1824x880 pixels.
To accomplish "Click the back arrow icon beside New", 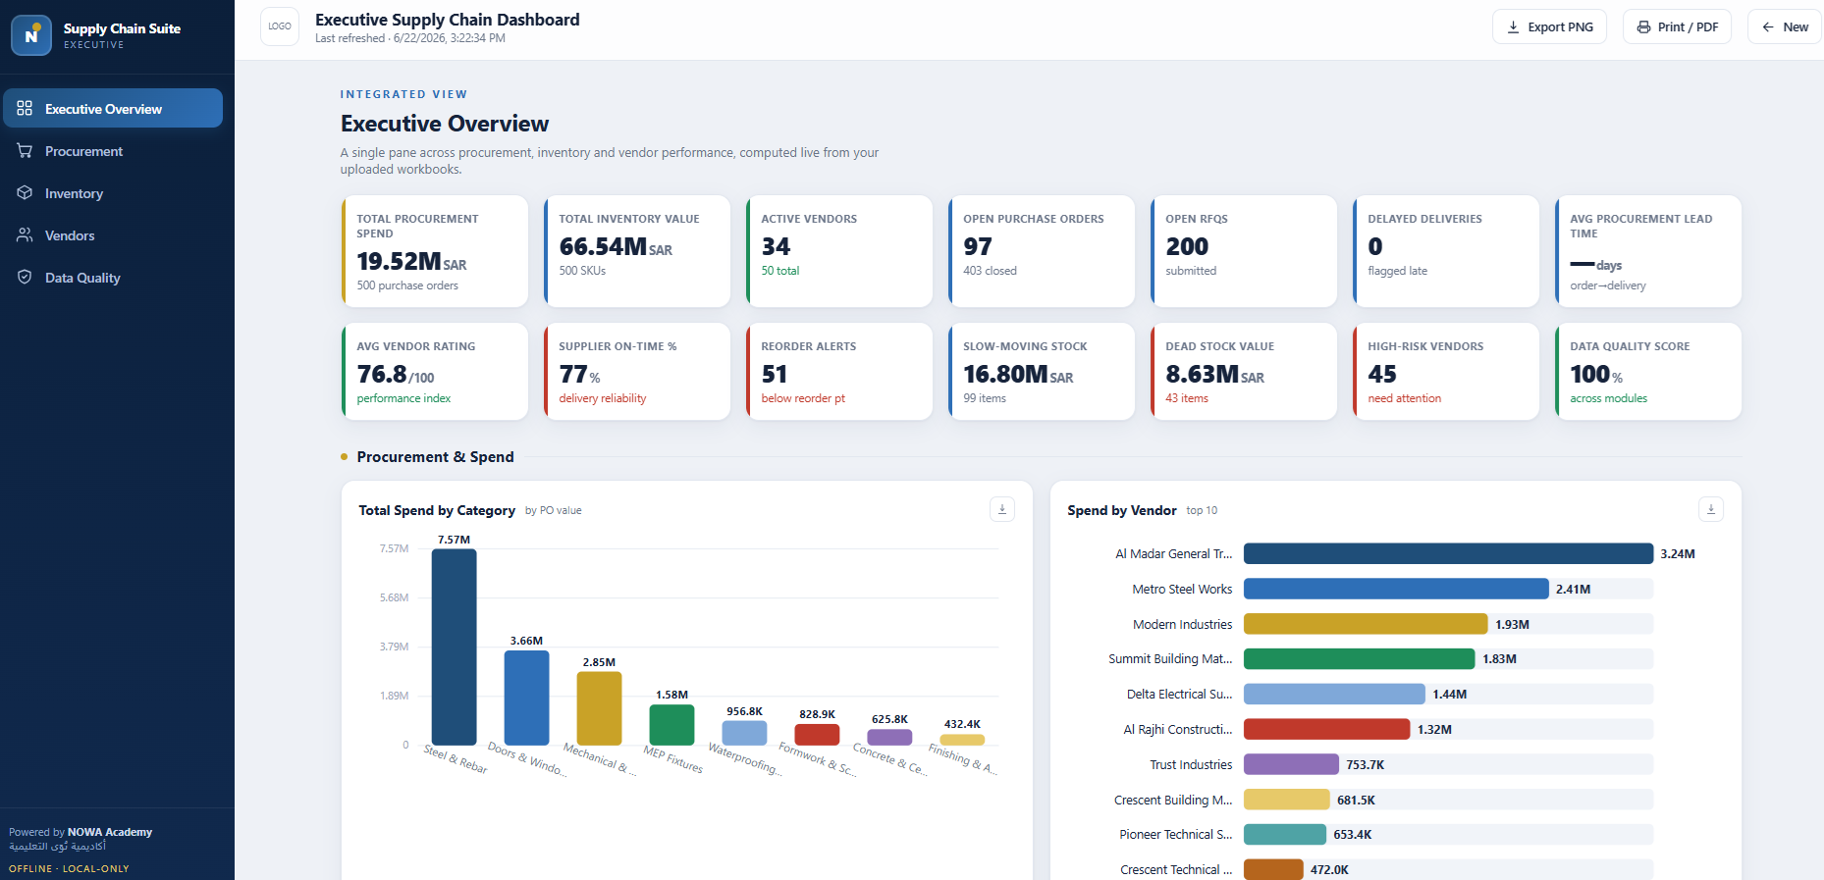I will pyautogui.click(x=1768, y=26).
